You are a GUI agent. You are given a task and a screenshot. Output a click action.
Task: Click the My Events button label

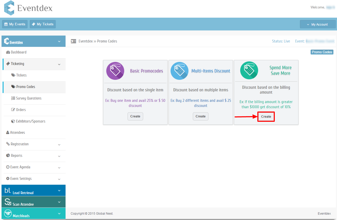tap(17, 24)
